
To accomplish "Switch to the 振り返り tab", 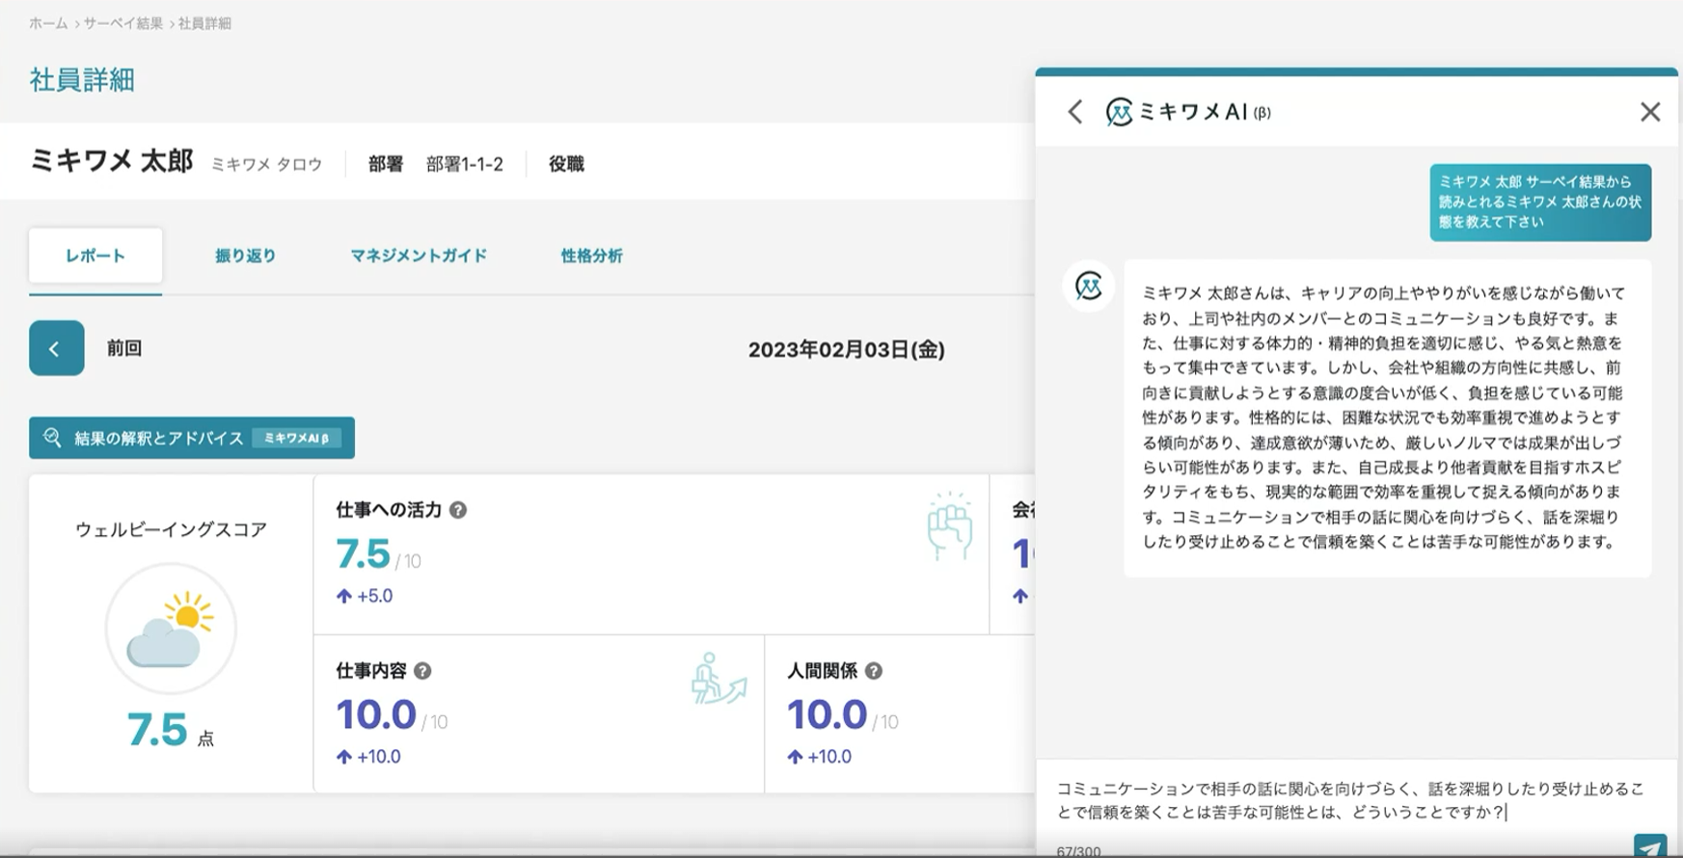I will (245, 255).
